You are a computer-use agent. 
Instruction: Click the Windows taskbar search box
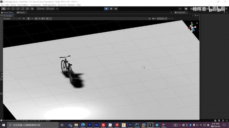33,125
